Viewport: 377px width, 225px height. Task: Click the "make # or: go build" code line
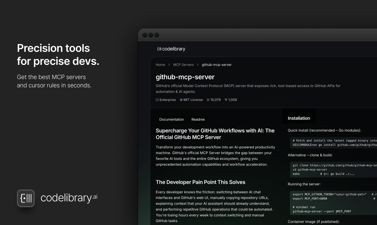click(324, 174)
